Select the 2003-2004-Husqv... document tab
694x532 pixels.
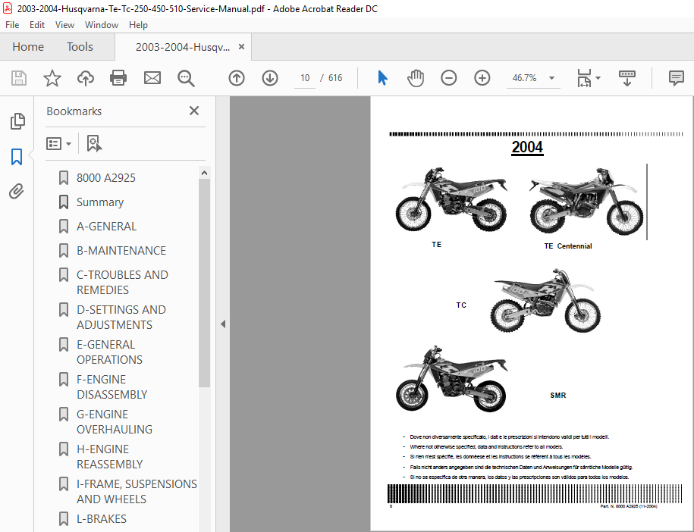(x=183, y=47)
